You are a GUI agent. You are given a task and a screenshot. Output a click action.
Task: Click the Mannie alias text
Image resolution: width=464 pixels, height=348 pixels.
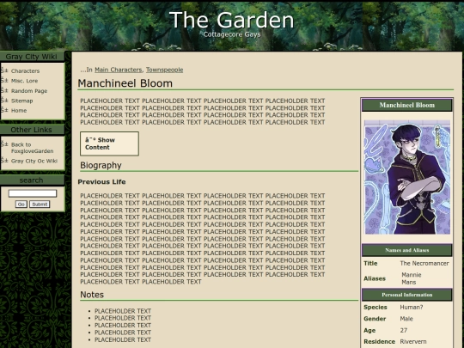pos(412,275)
